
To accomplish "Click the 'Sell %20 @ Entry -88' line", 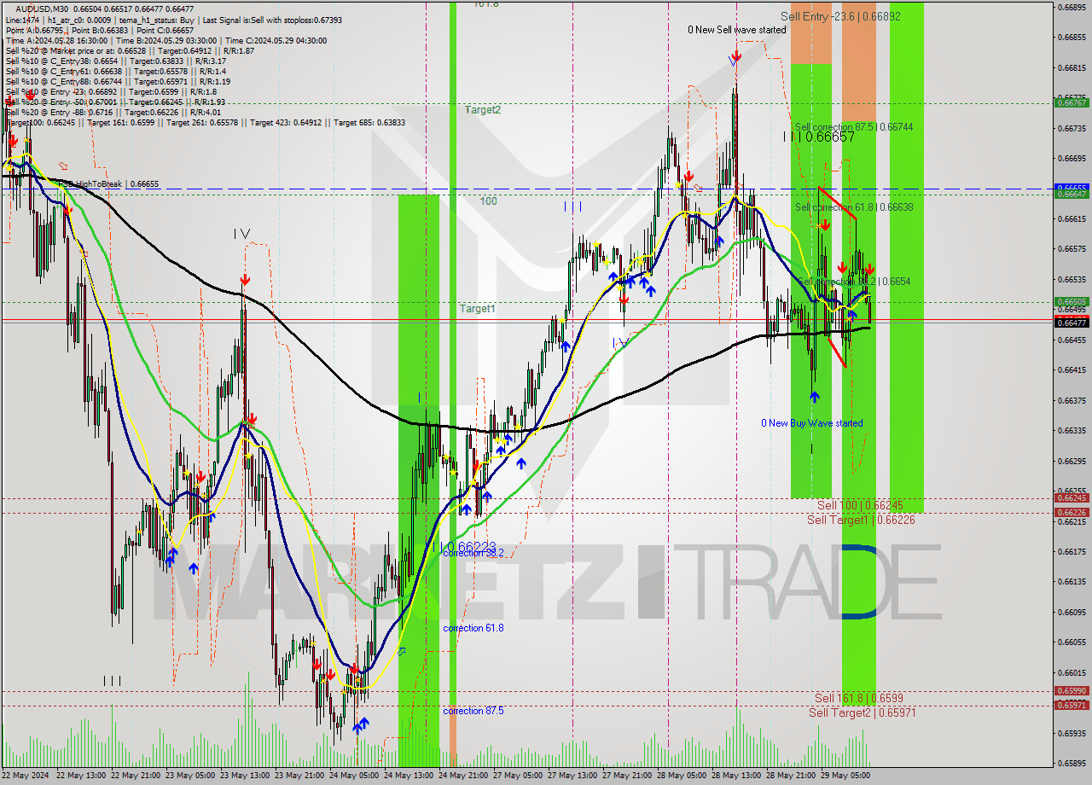I will coord(113,113).
